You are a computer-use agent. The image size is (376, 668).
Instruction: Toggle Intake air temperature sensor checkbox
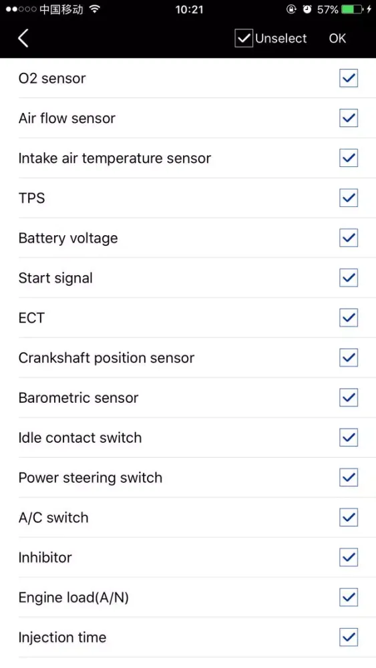pos(349,158)
